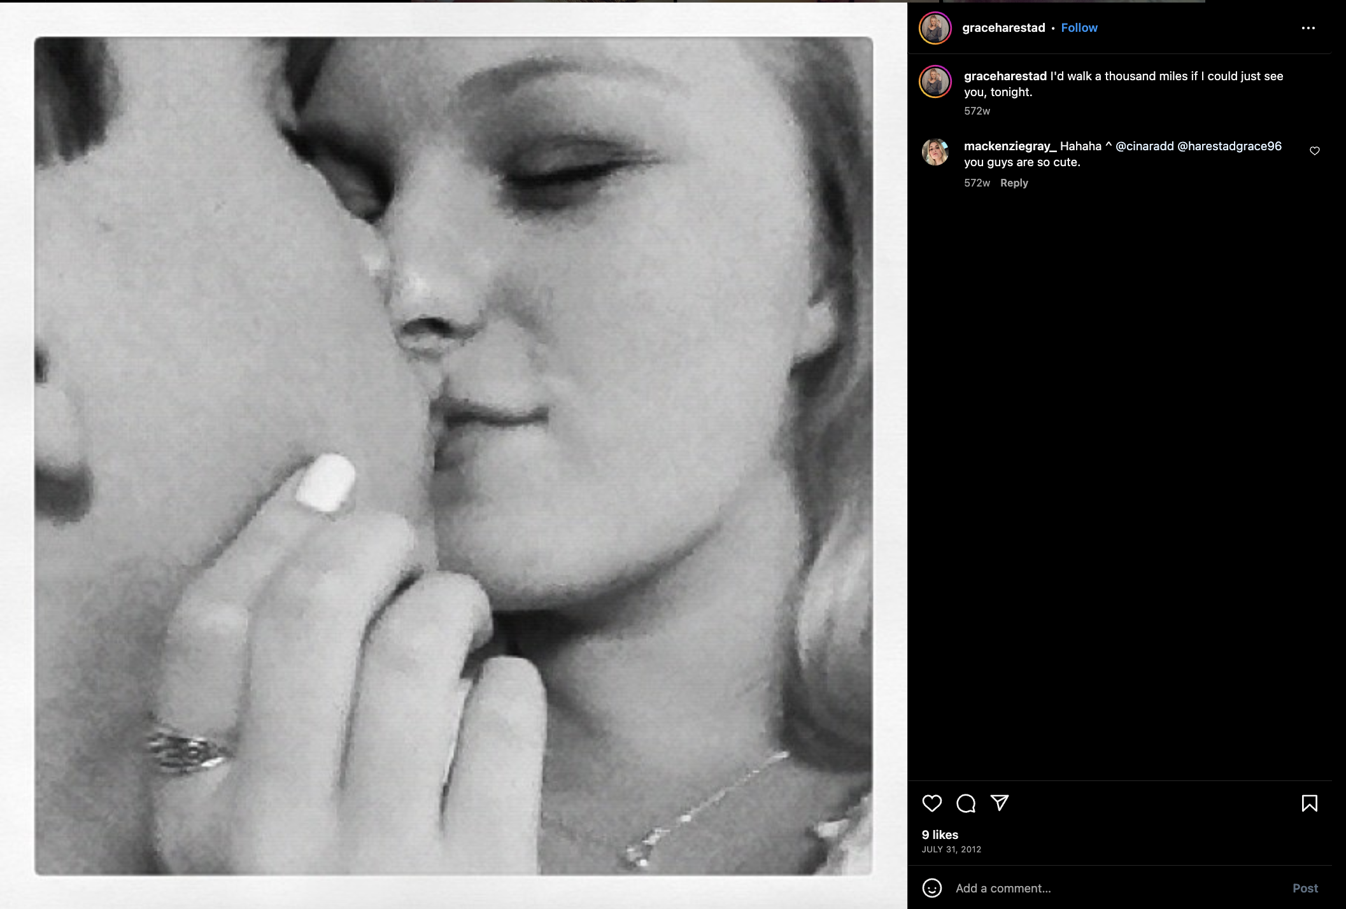Like the post with the heart icon

point(932,803)
